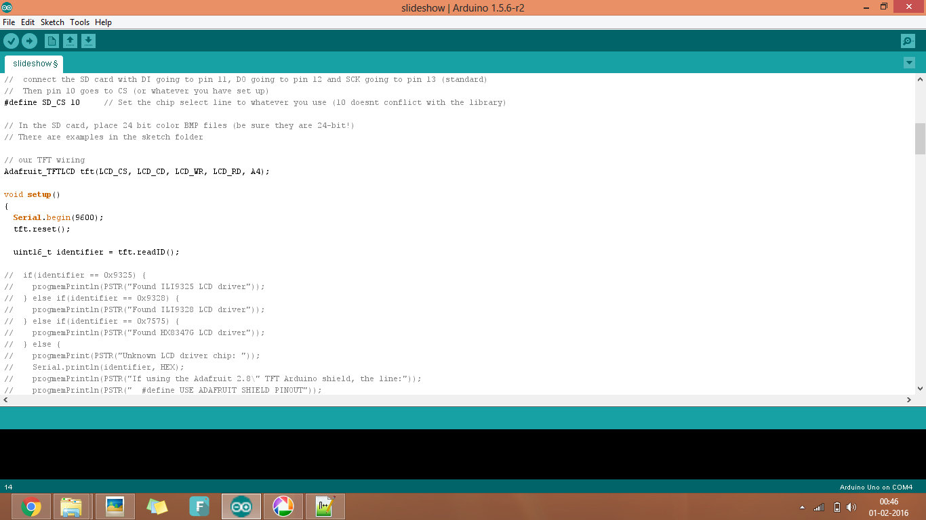Open the File menu
926x520 pixels.
pos(9,22)
